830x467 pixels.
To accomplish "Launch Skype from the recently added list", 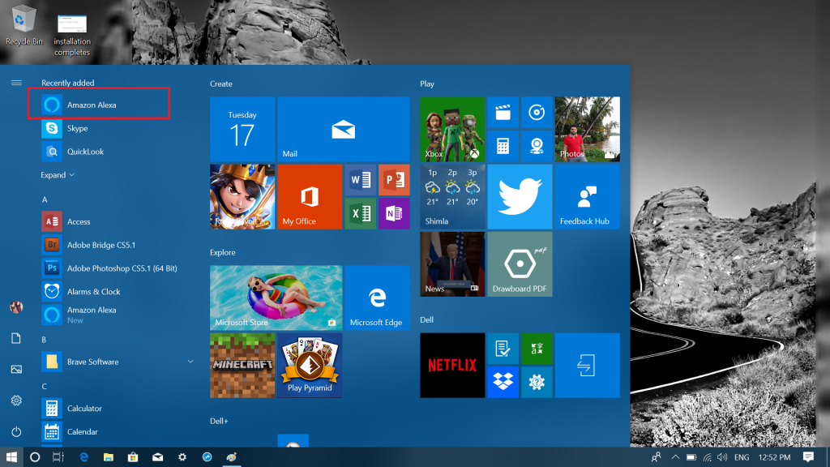I will click(x=117, y=128).
